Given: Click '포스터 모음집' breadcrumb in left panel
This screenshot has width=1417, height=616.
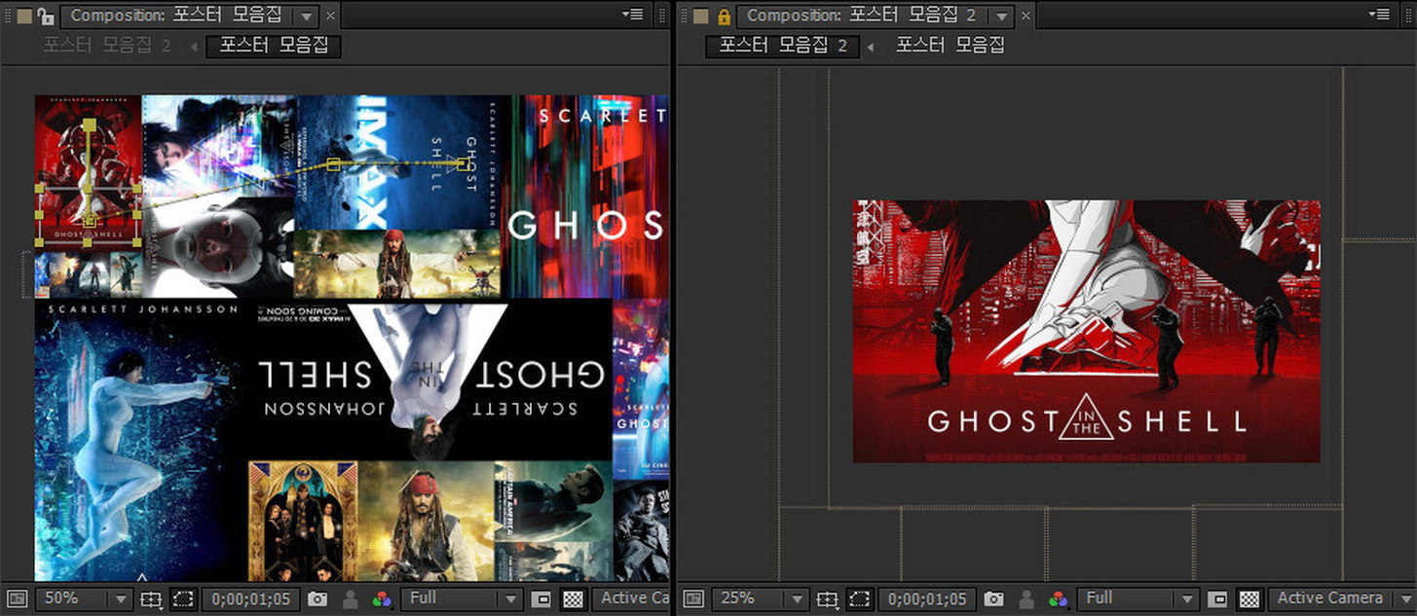Looking at the screenshot, I should [x=274, y=46].
